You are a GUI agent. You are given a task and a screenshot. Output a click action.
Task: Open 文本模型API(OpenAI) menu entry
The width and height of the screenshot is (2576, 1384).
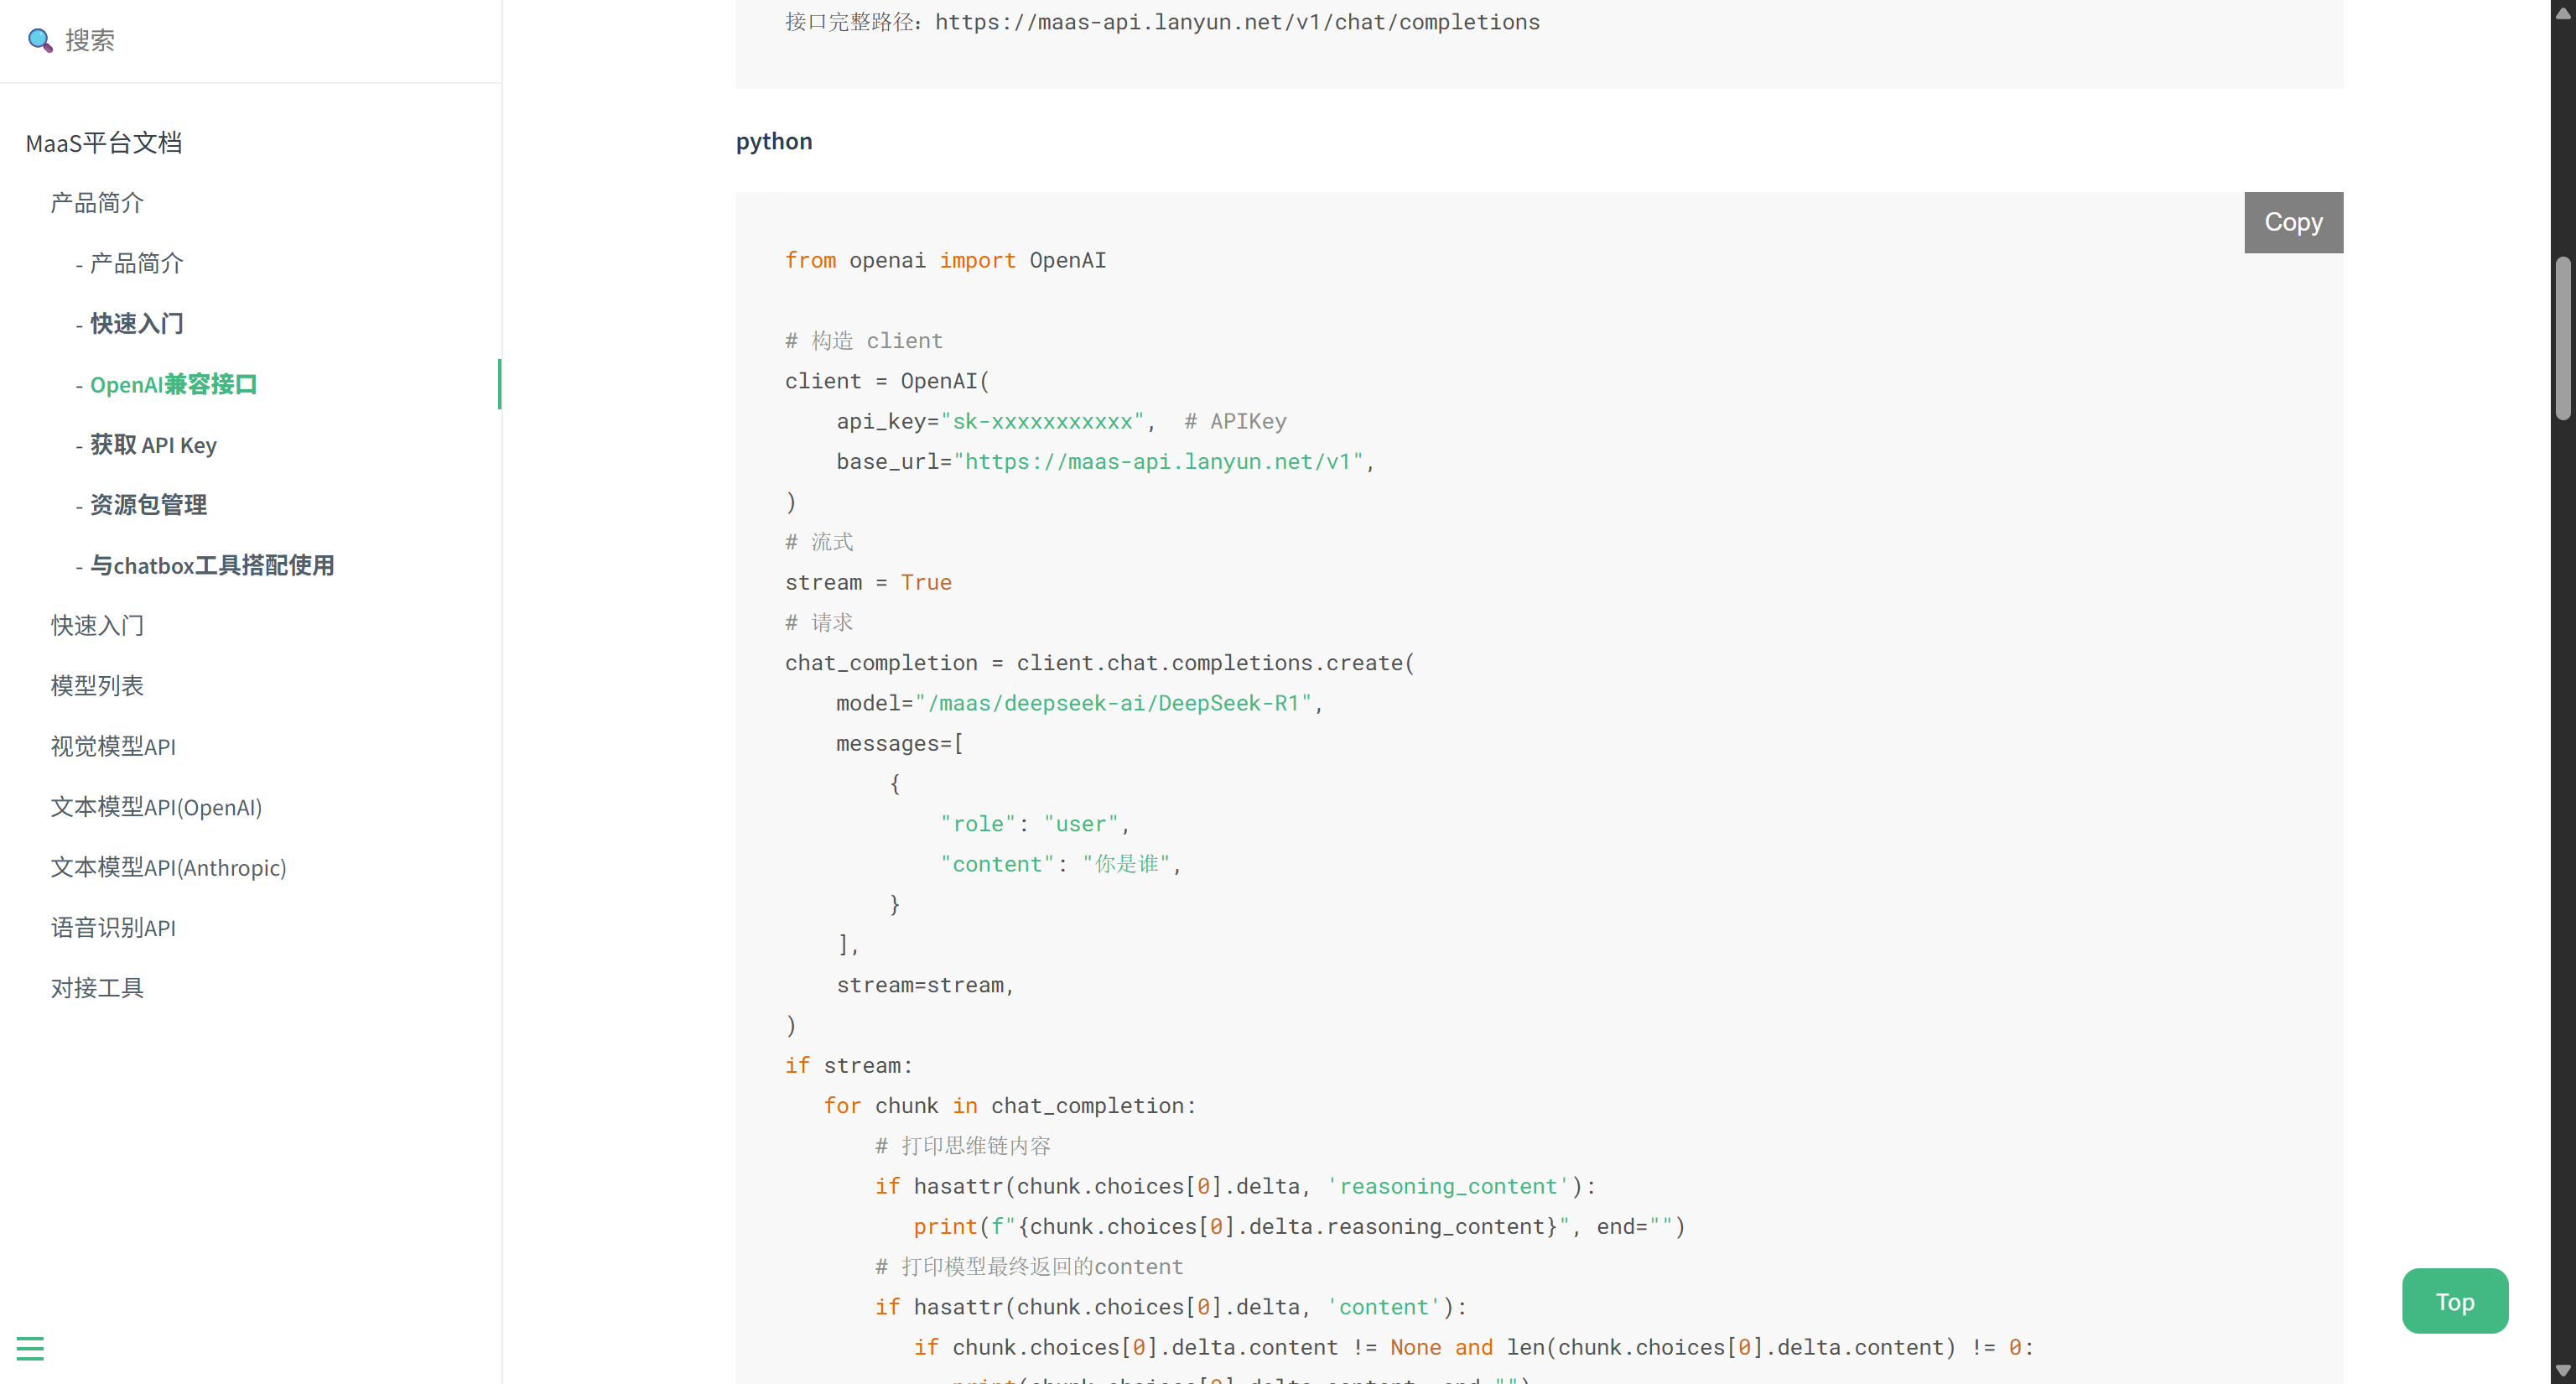point(156,807)
